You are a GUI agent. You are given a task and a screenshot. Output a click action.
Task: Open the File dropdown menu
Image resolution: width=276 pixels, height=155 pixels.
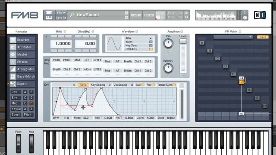(61, 12)
